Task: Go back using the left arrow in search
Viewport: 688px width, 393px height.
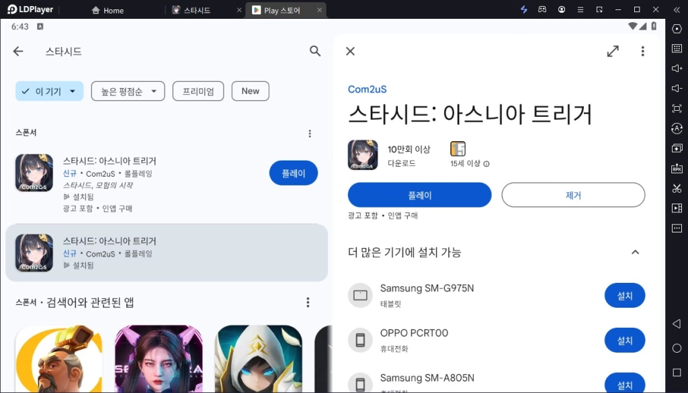Action: click(x=18, y=51)
